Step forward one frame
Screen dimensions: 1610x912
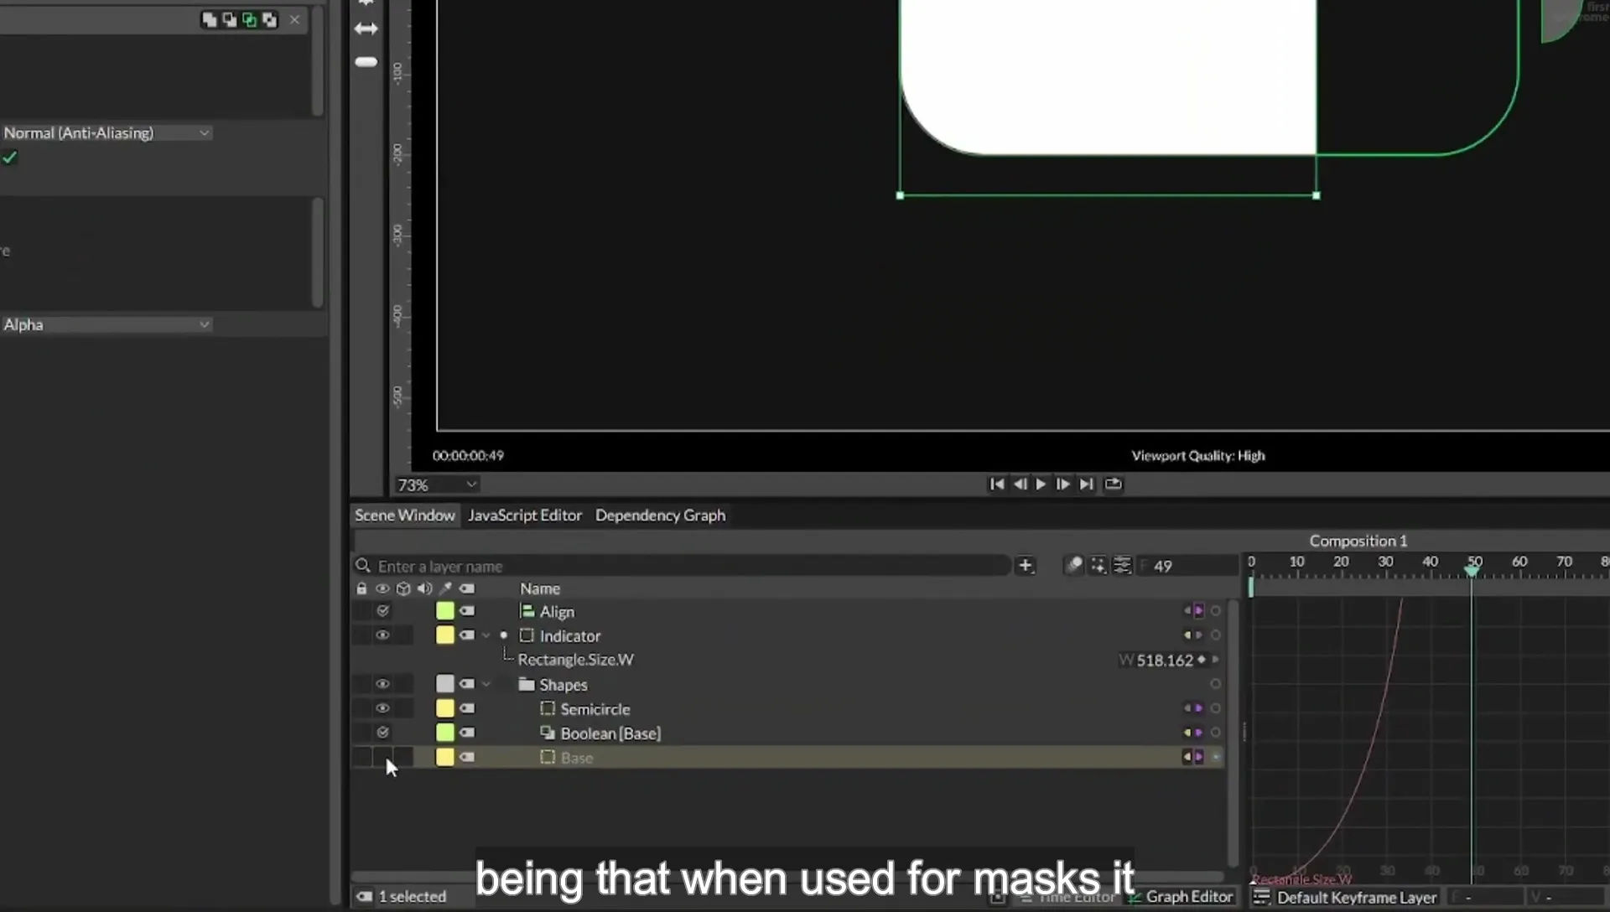point(1062,484)
